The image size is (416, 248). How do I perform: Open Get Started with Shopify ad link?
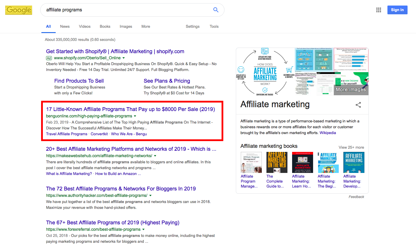(115, 51)
